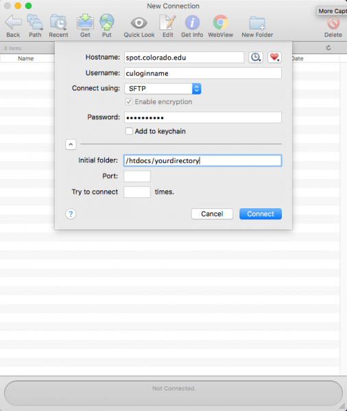Viewport: 347px width, 411px height.
Task: Click the Back arrow toolbar icon
Action: click(13, 23)
